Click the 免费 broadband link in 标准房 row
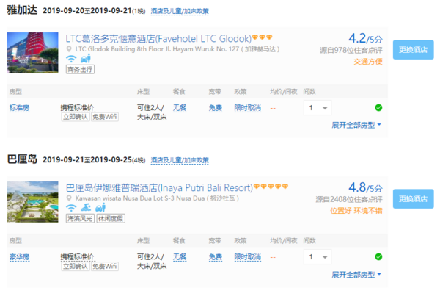The image size is (440, 288). tap(215, 108)
